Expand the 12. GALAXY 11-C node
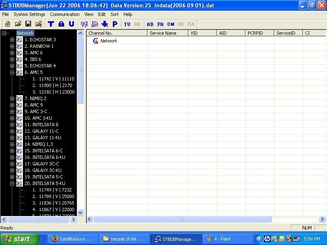This screenshot has height=245, width=327. click(12, 131)
